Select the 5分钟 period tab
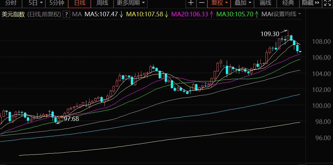333x165 pixels. 57,3
